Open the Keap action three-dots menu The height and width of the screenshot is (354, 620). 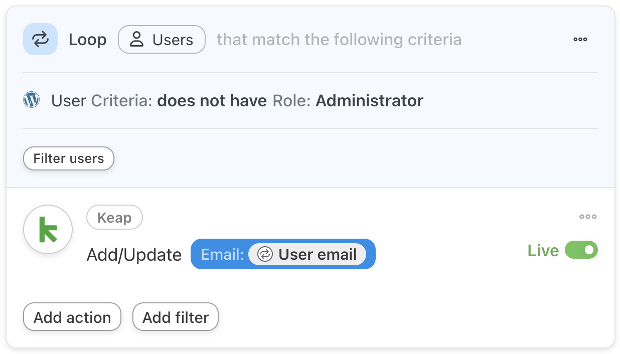click(x=587, y=217)
